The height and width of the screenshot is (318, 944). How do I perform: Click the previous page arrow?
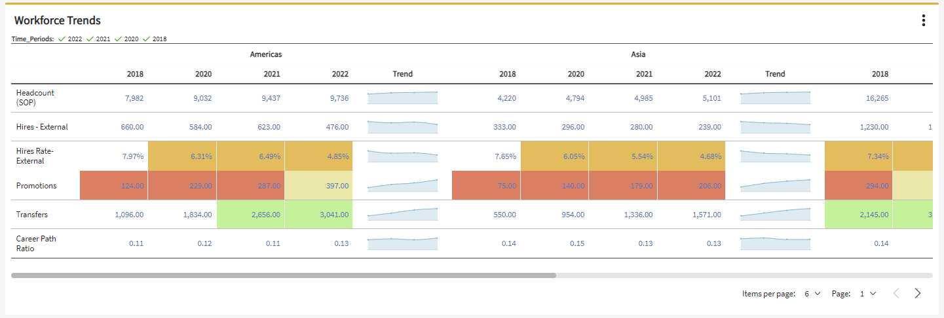896,294
